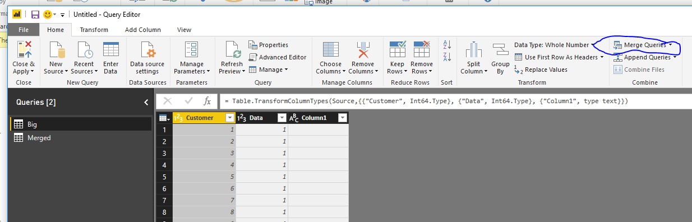Click the fx formula icon
This screenshot has width=692, height=222.
coord(207,101)
